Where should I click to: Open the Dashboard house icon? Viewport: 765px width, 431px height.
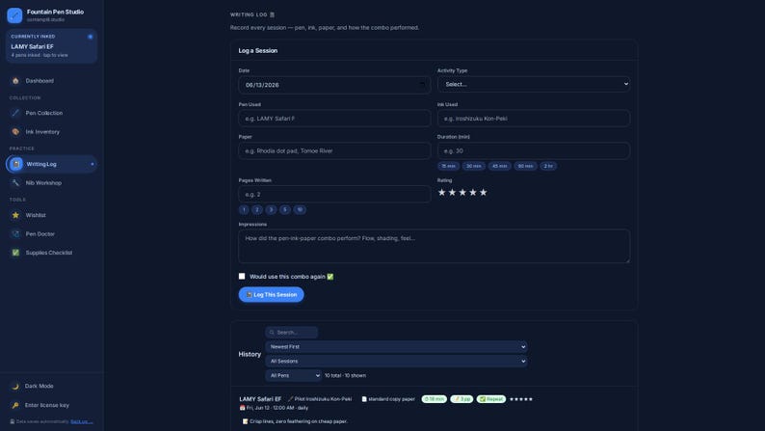(x=15, y=81)
